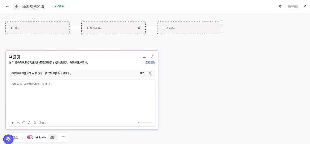This screenshot has height=144, width=310.
Task: Attach a file with paperclip icon
Action: [35, 122]
